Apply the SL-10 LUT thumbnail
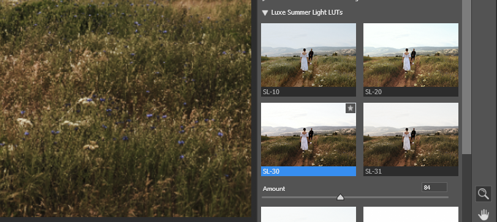Screen dimensions: 497x222 pyautogui.click(x=308, y=55)
